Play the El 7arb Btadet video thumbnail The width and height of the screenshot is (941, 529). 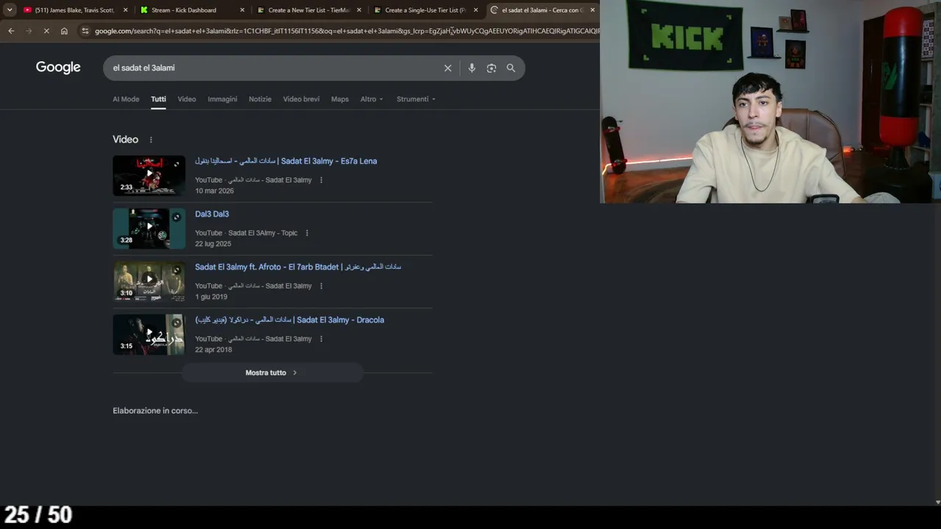click(149, 281)
